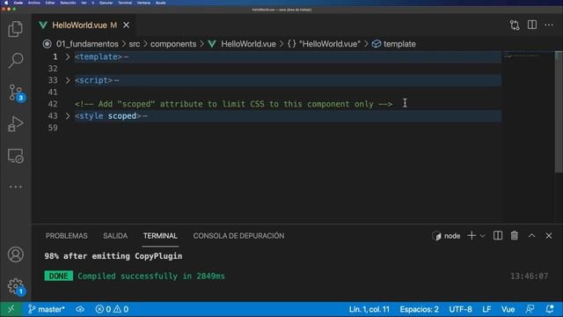Switch to PROBLEMAS panel tab
Image resolution: width=563 pixels, height=317 pixels.
pyautogui.click(x=67, y=236)
